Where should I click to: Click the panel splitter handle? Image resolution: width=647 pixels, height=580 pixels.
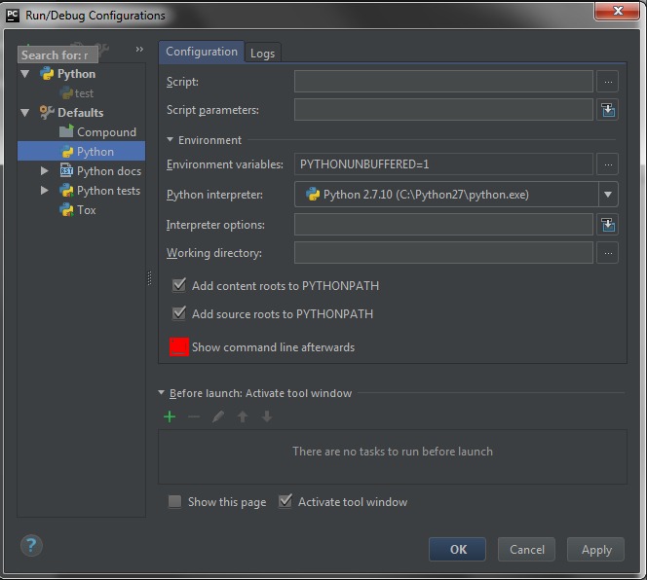tap(149, 278)
